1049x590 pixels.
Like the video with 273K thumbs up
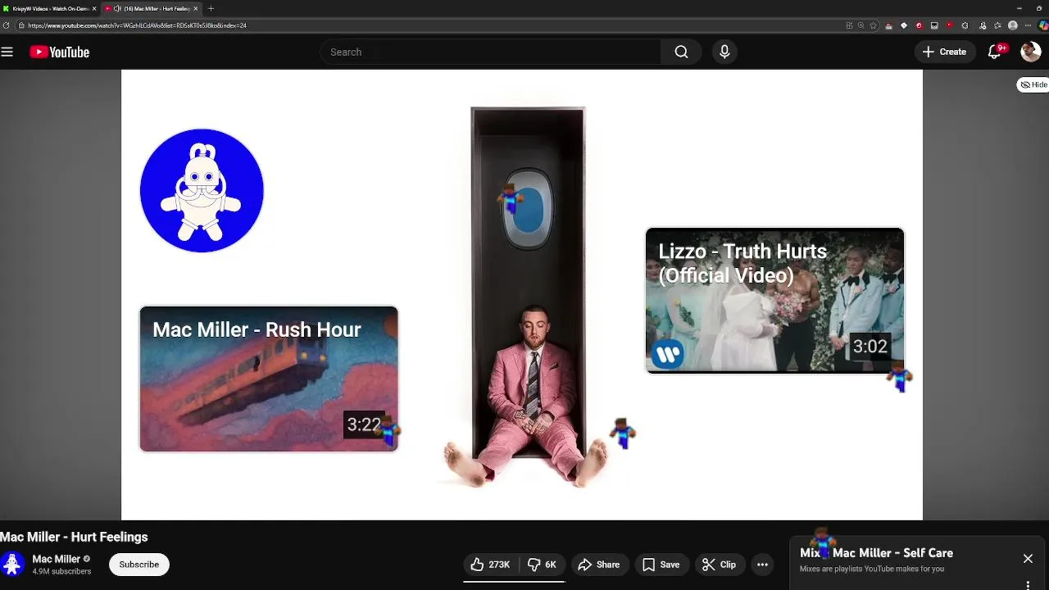click(490, 565)
